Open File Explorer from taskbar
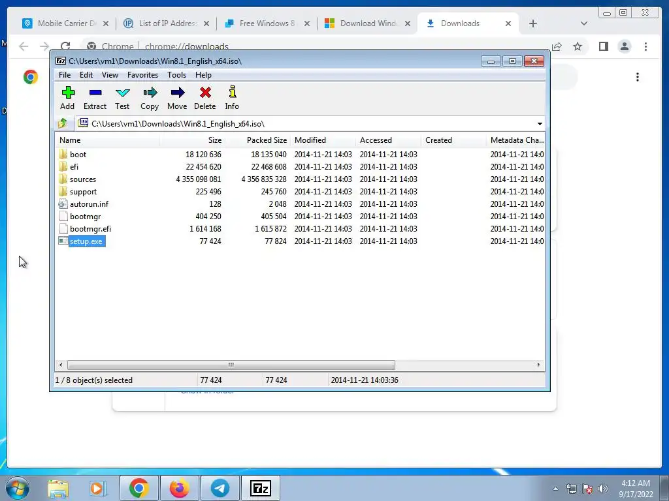The width and height of the screenshot is (669, 501). click(58, 488)
